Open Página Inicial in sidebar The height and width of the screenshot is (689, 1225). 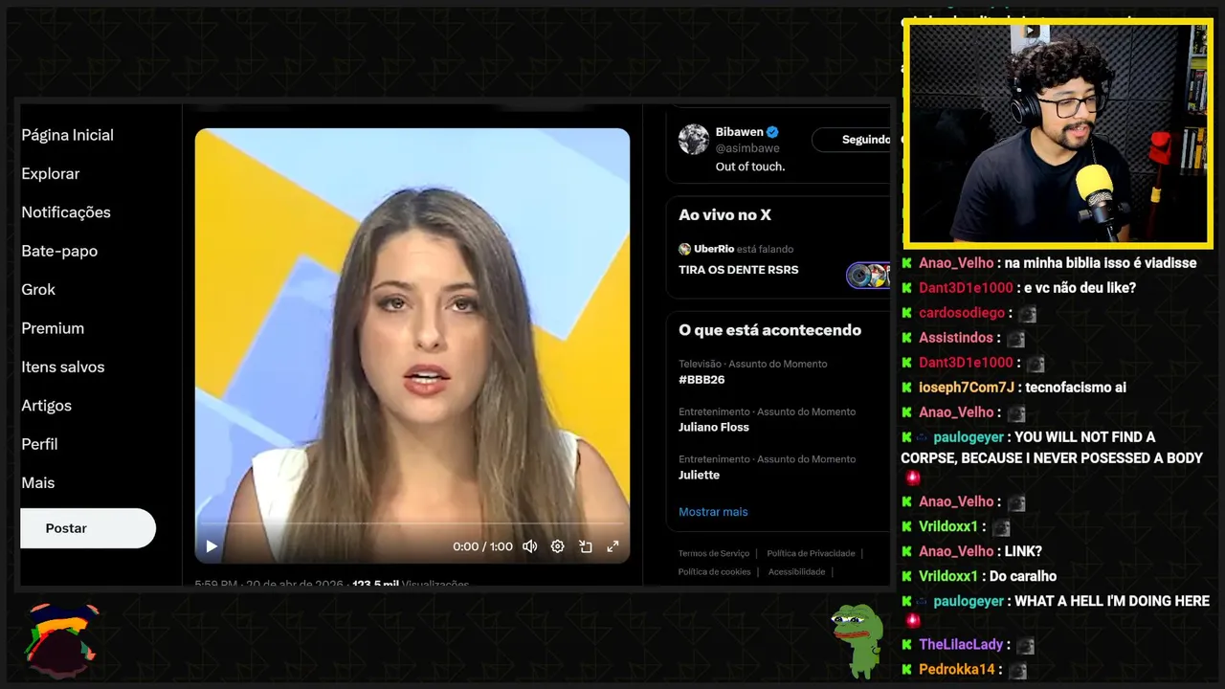(x=67, y=135)
